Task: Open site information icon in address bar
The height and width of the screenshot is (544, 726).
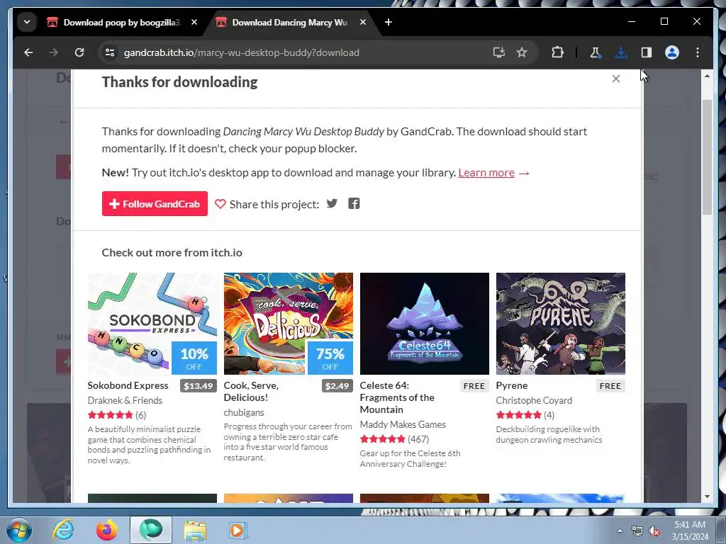Action: 110,52
